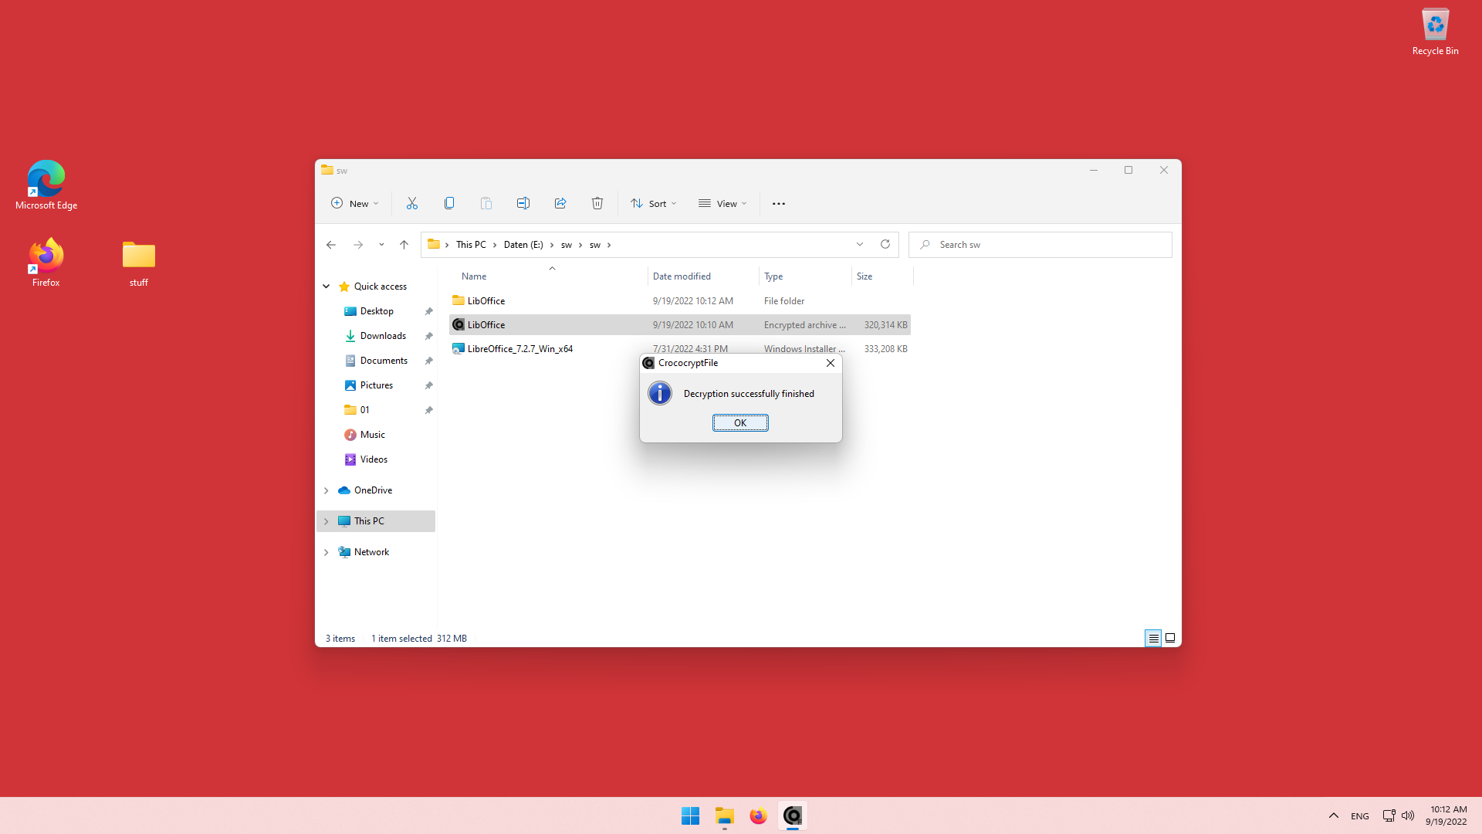This screenshot has width=1482, height=834.
Task: Click the Rename icon in Explorer toolbar
Action: point(523,203)
